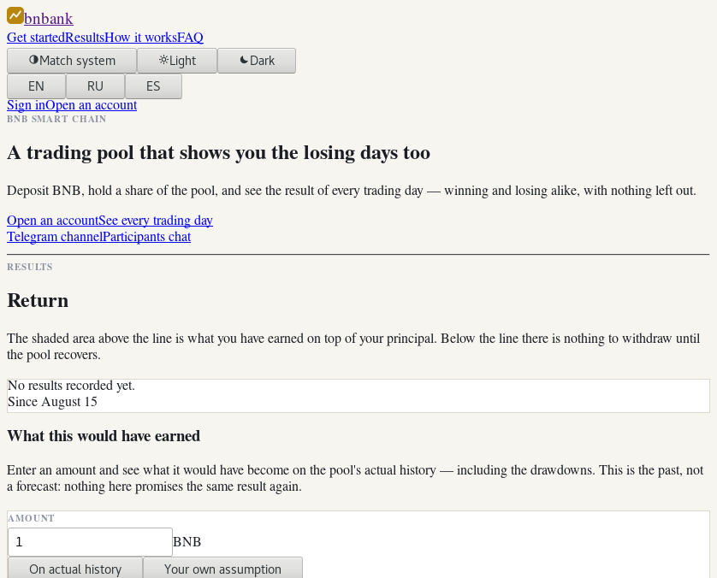Click the Sign in link

click(x=26, y=105)
